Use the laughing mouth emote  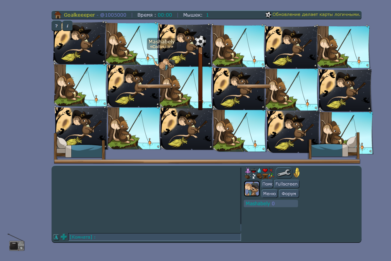pyautogui.click(x=253, y=170)
